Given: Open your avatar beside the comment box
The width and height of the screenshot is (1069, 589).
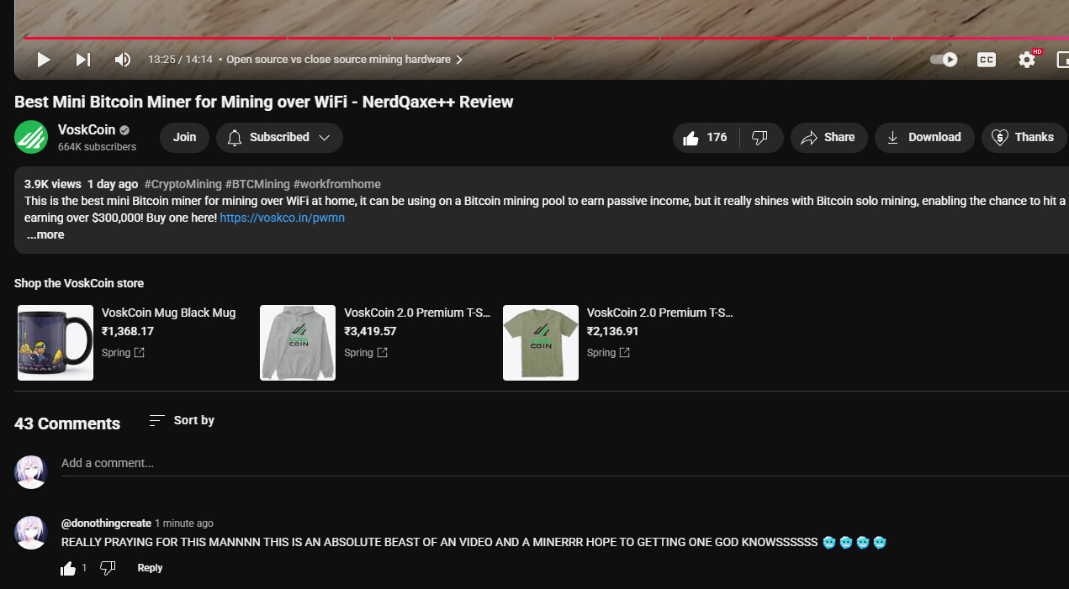Looking at the screenshot, I should 31,472.
